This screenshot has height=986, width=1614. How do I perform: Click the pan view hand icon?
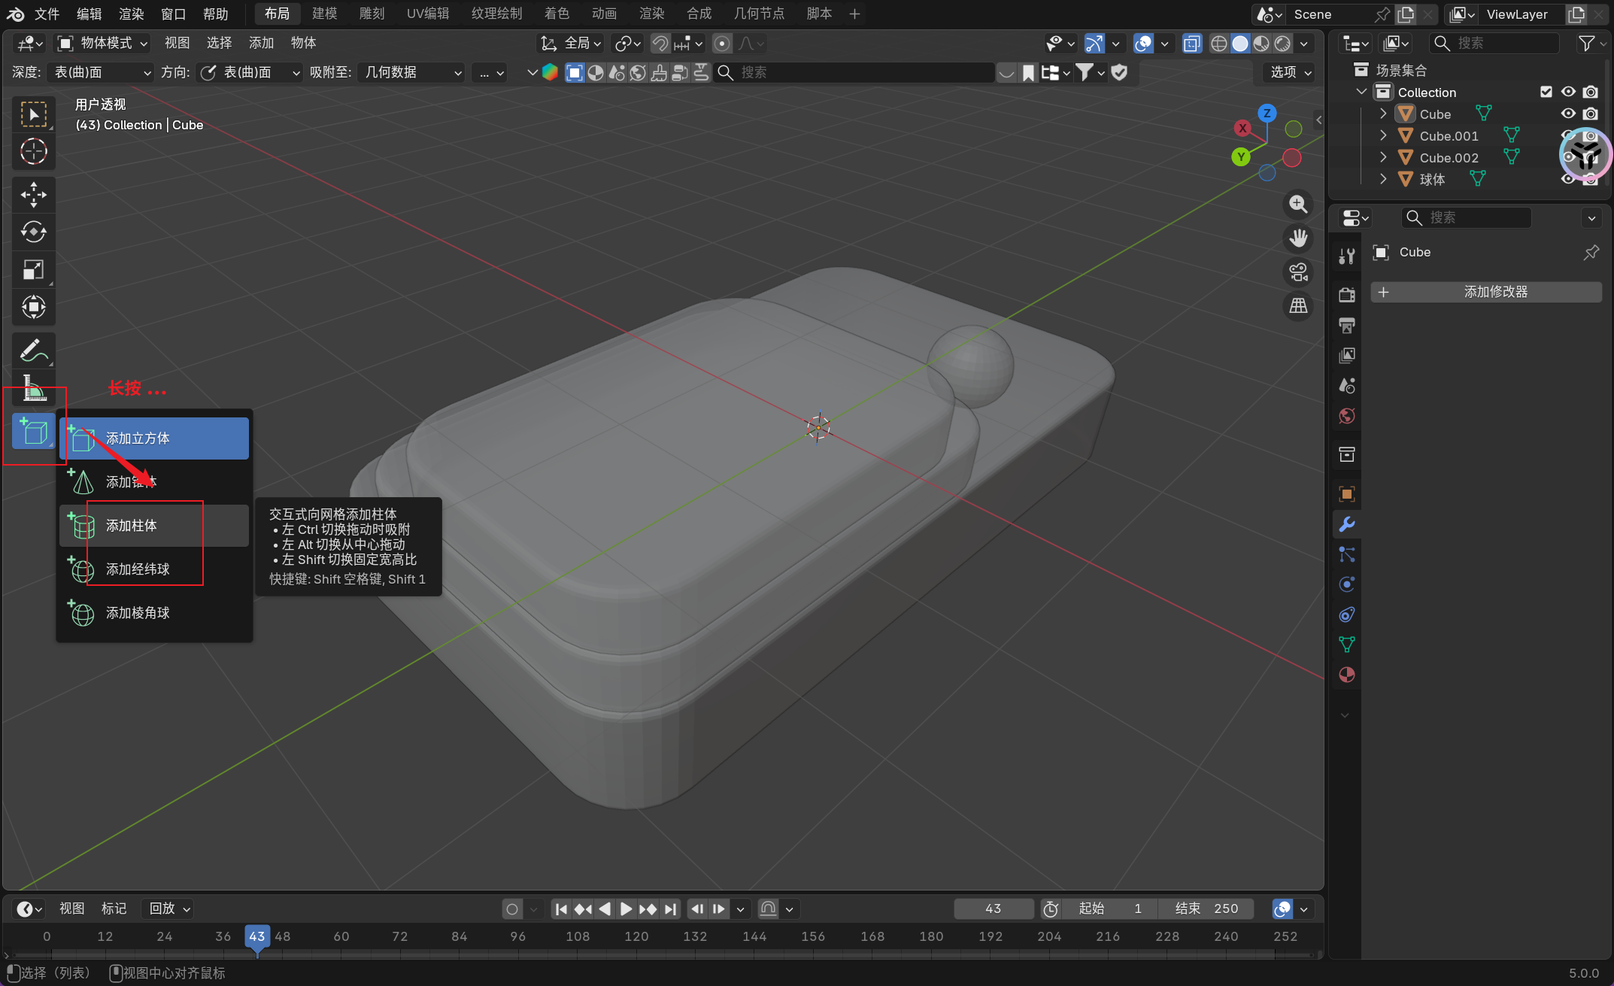(x=1298, y=238)
